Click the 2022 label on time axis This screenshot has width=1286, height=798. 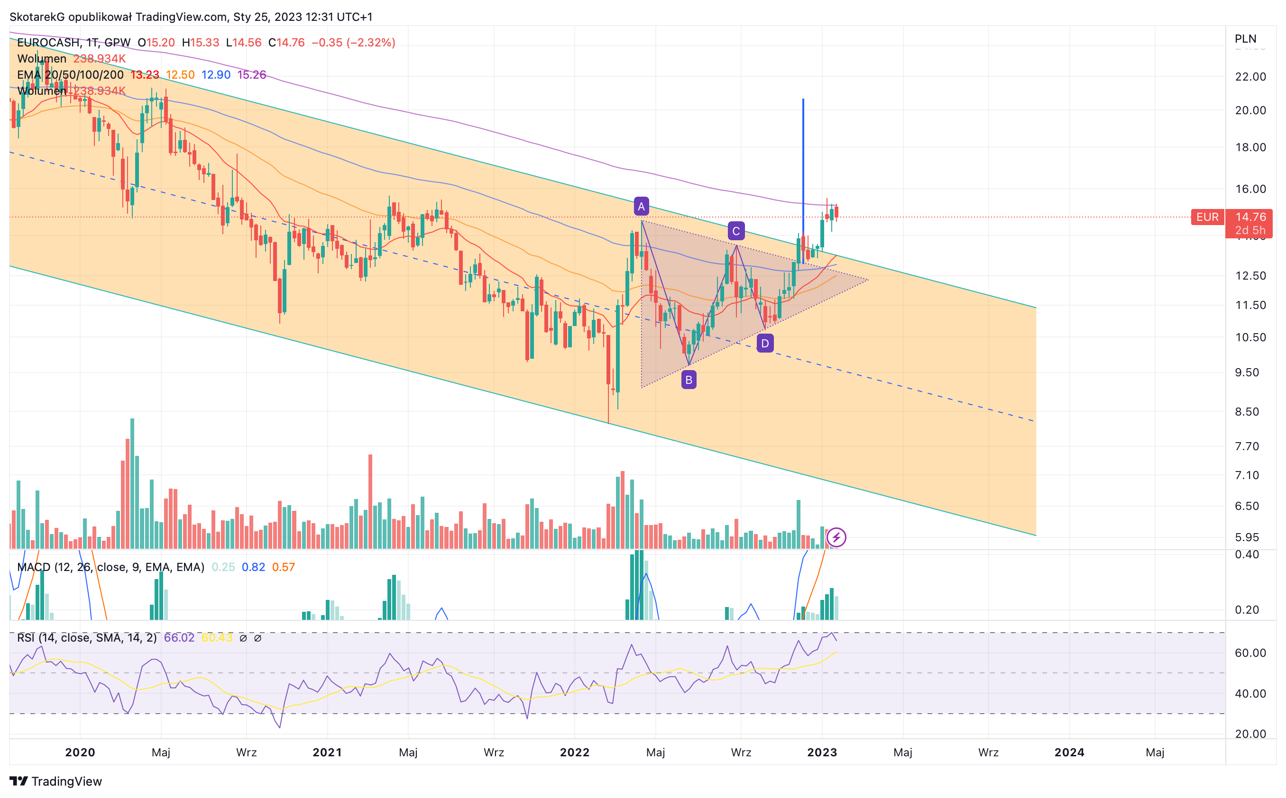coord(575,752)
